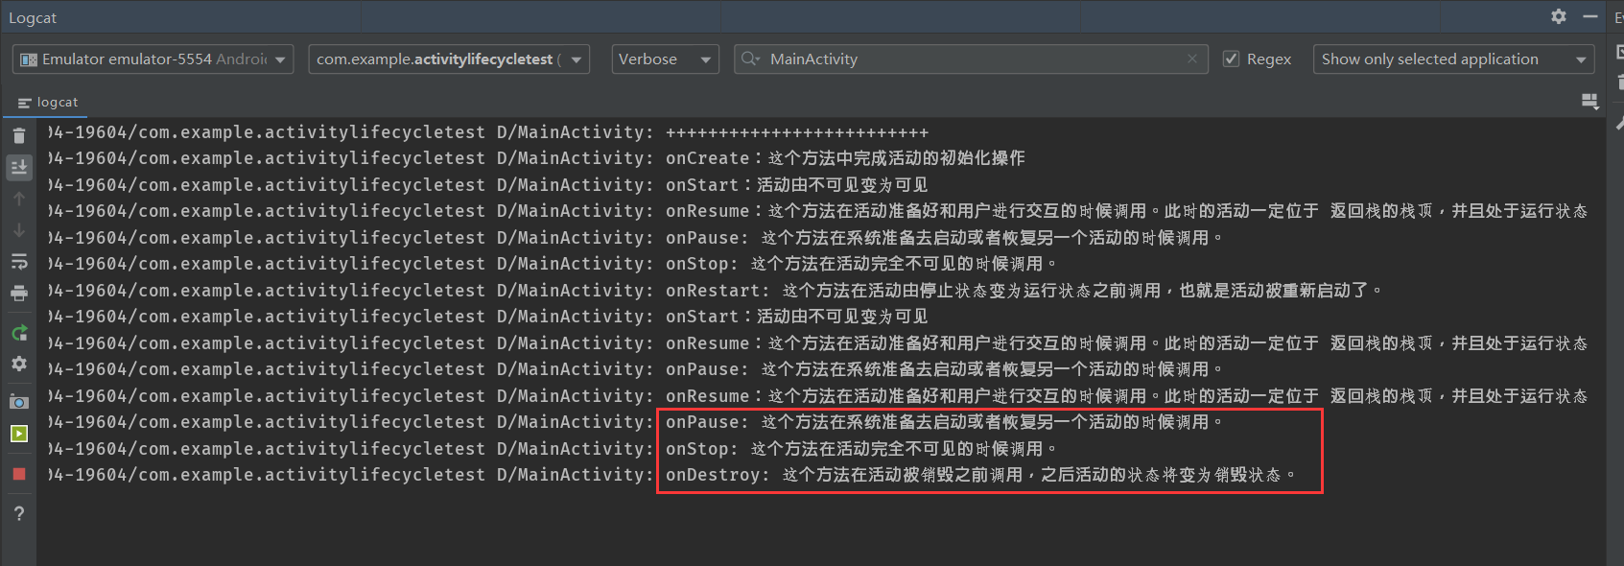The image size is (1624, 566).
Task: Restart logcat using green arrow icon
Action: pyautogui.click(x=18, y=333)
